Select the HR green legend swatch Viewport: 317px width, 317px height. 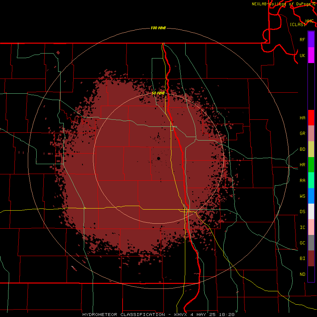[311, 165]
